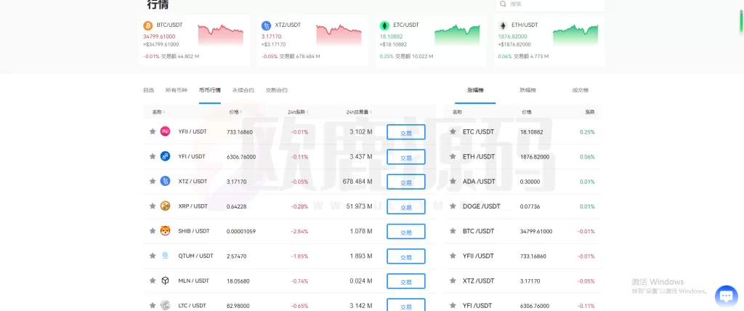Star BTC /USDT in gainers list

tap(453, 231)
